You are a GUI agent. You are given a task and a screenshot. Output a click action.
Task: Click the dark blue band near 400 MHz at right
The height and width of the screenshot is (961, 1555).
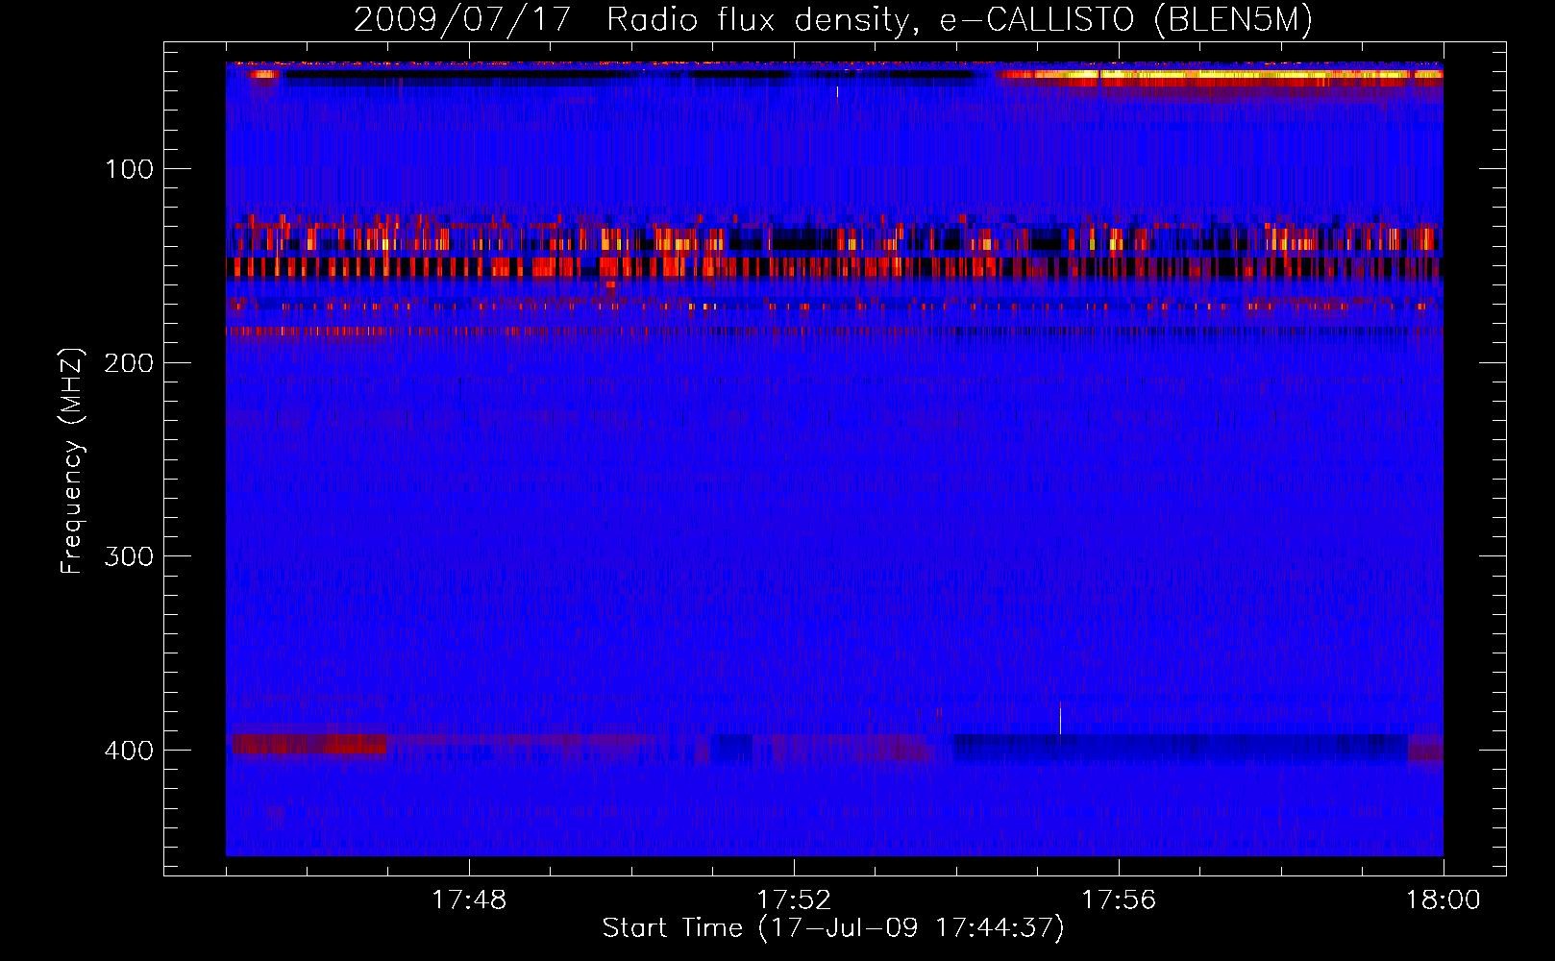pos(1180,747)
